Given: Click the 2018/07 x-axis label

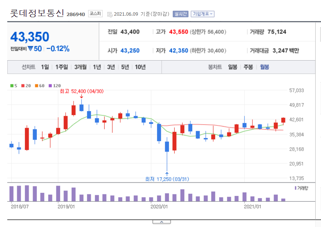Looking at the screenshot, I should pos(20,207).
